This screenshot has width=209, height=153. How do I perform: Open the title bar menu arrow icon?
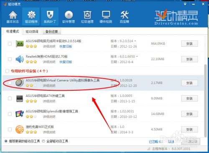point(185,4)
